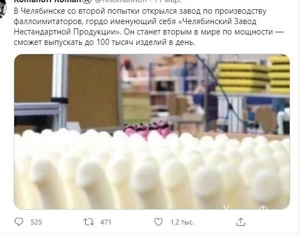
Task: Click the 525 replies count
Action: coord(36,222)
